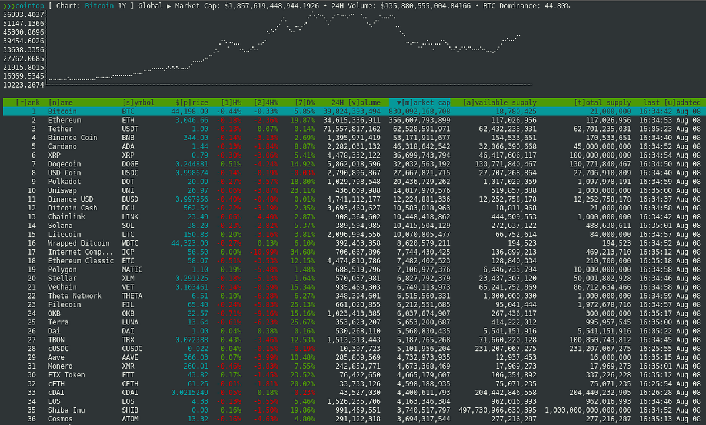
Task: Select the USD Coin row name
Action: (65, 173)
